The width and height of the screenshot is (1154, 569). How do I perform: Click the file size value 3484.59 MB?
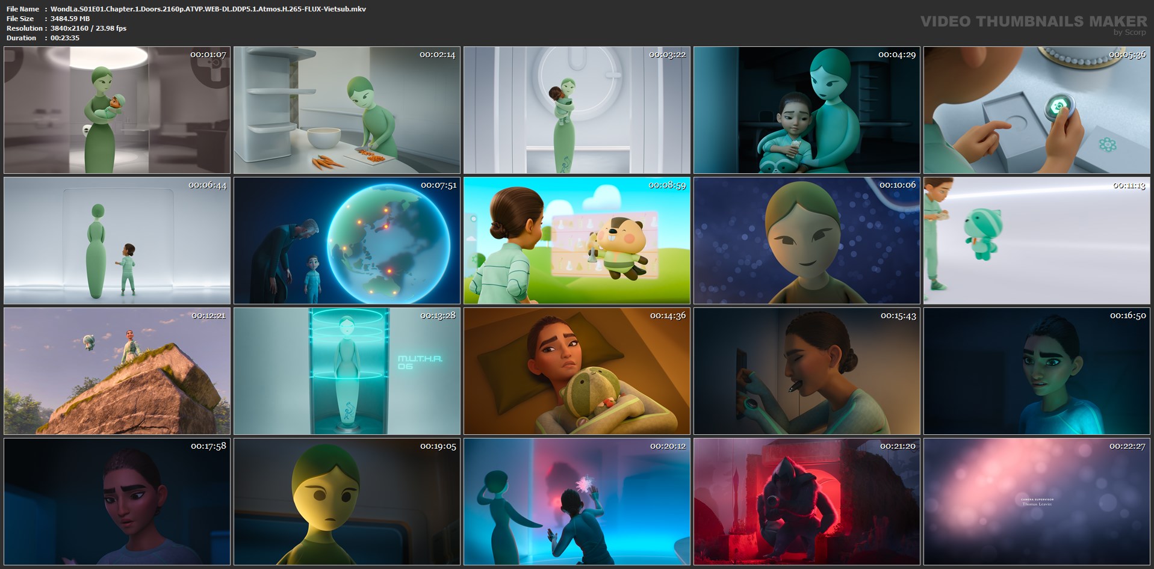click(70, 19)
